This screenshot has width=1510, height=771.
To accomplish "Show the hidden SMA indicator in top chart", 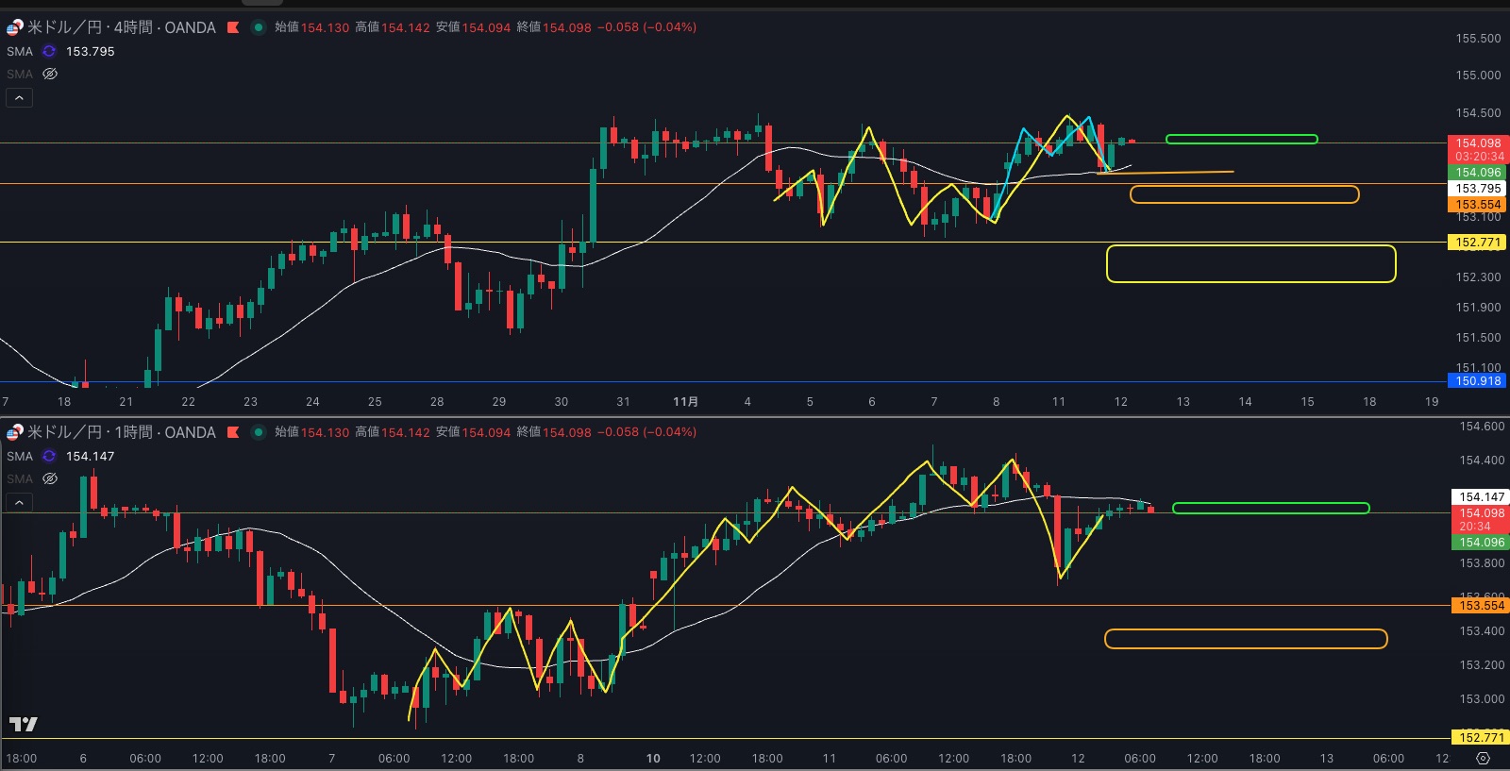I will pos(50,74).
